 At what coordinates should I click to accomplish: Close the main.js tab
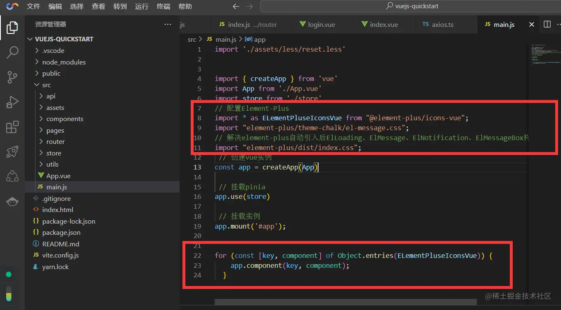tap(532, 24)
